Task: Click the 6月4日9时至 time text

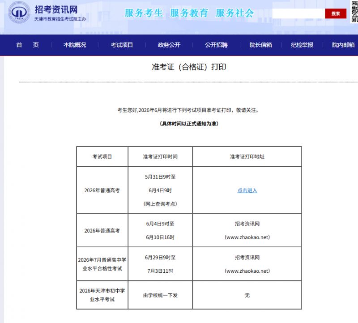Action: click(160, 224)
